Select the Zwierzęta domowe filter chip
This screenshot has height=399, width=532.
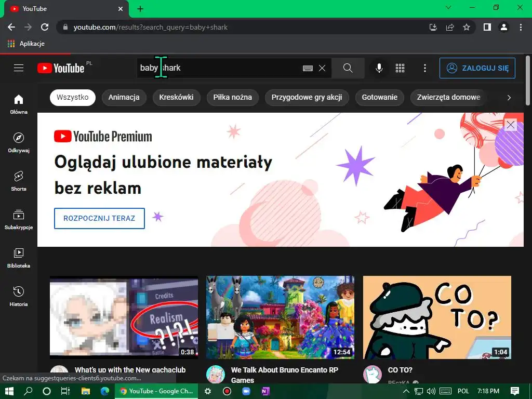click(448, 97)
